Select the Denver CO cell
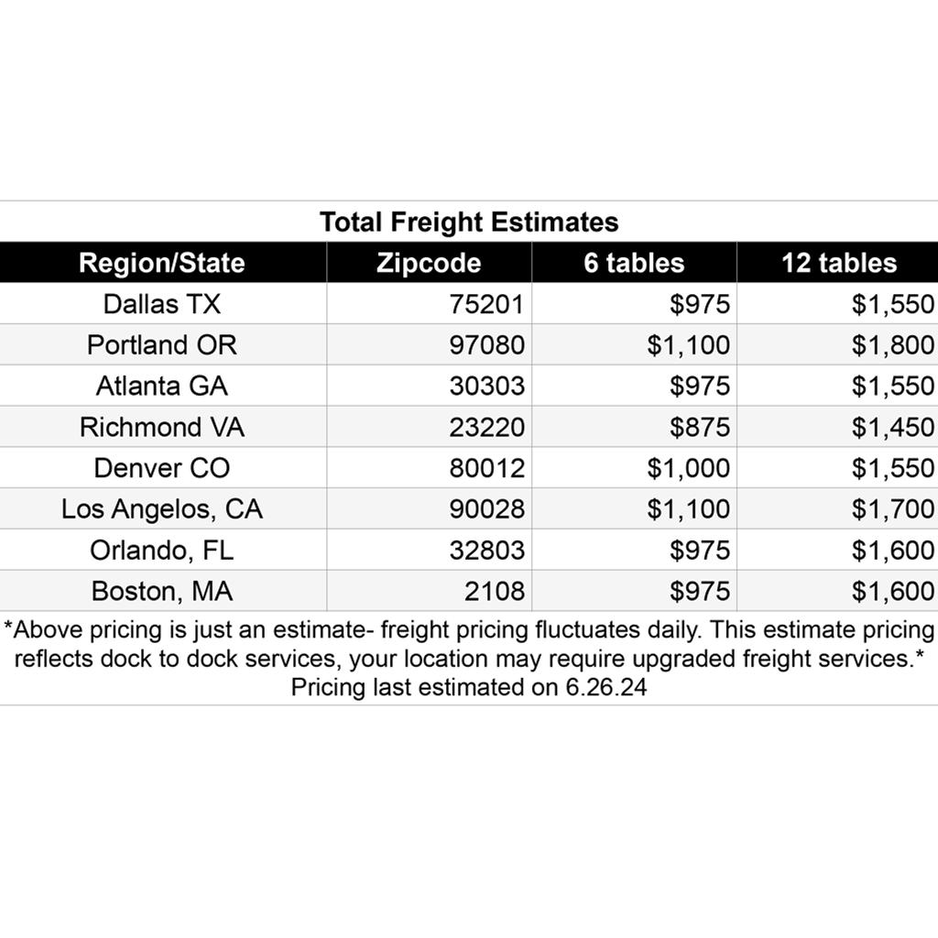938x938 pixels. [x=162, y=468]
